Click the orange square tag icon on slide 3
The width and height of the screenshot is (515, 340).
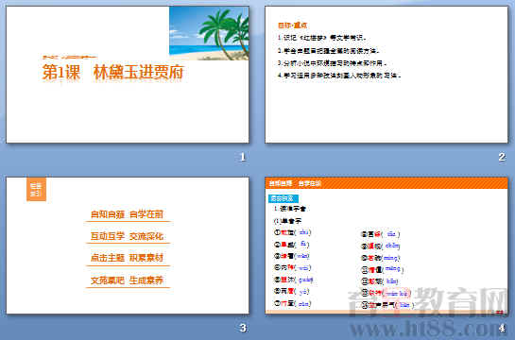(x=36, y=190)
